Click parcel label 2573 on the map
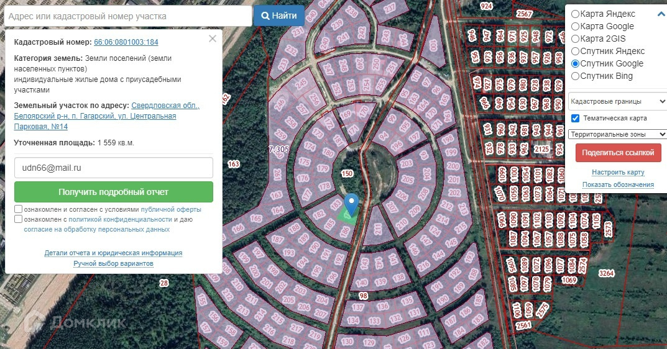Screen dimensions: 667x349 [x=609, y=230]
